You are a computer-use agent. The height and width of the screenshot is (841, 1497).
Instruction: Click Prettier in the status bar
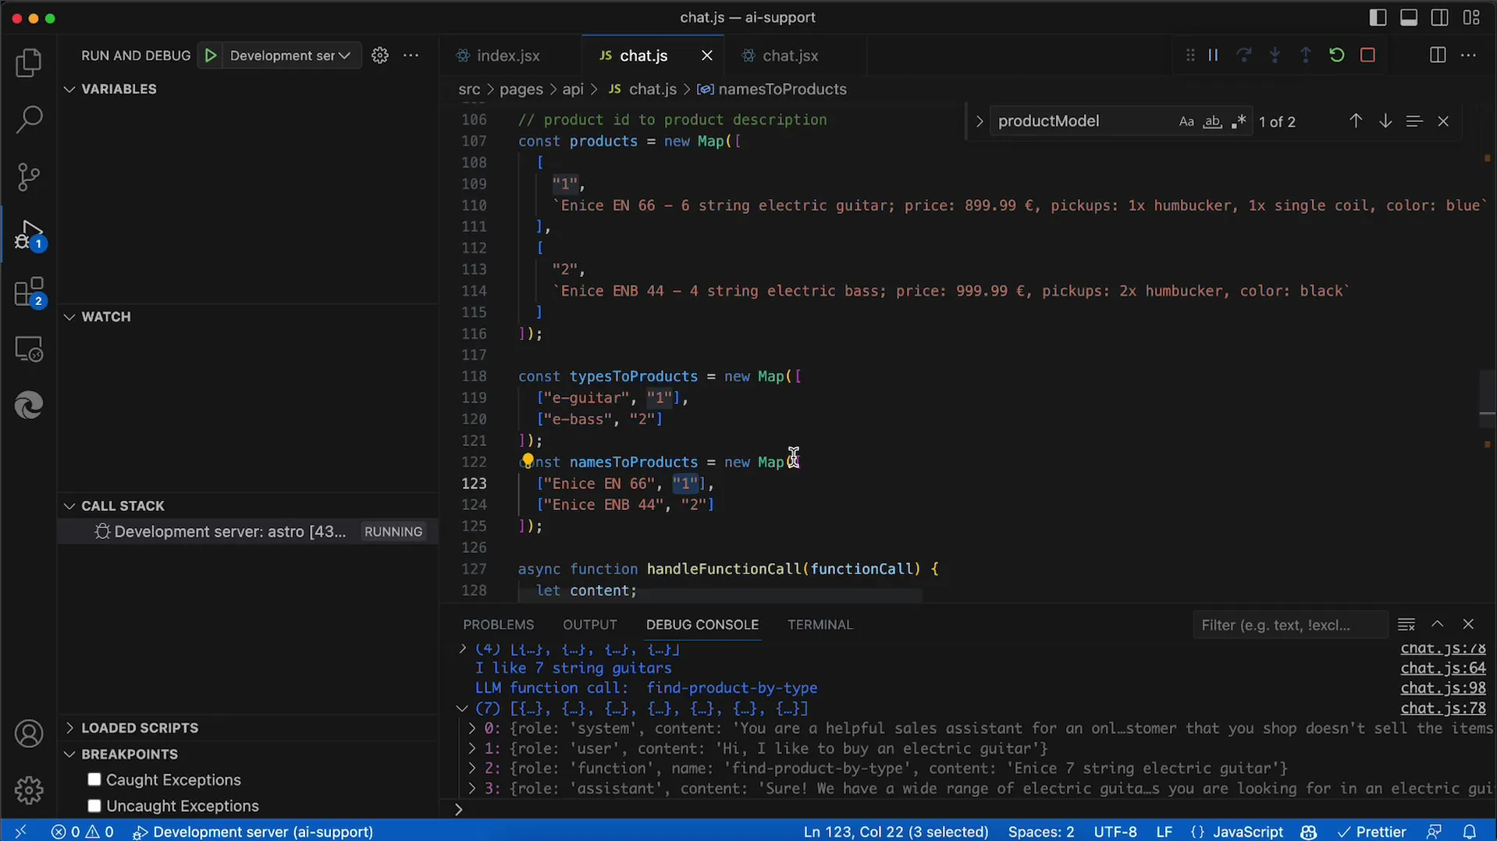(x=1371, y=832)
